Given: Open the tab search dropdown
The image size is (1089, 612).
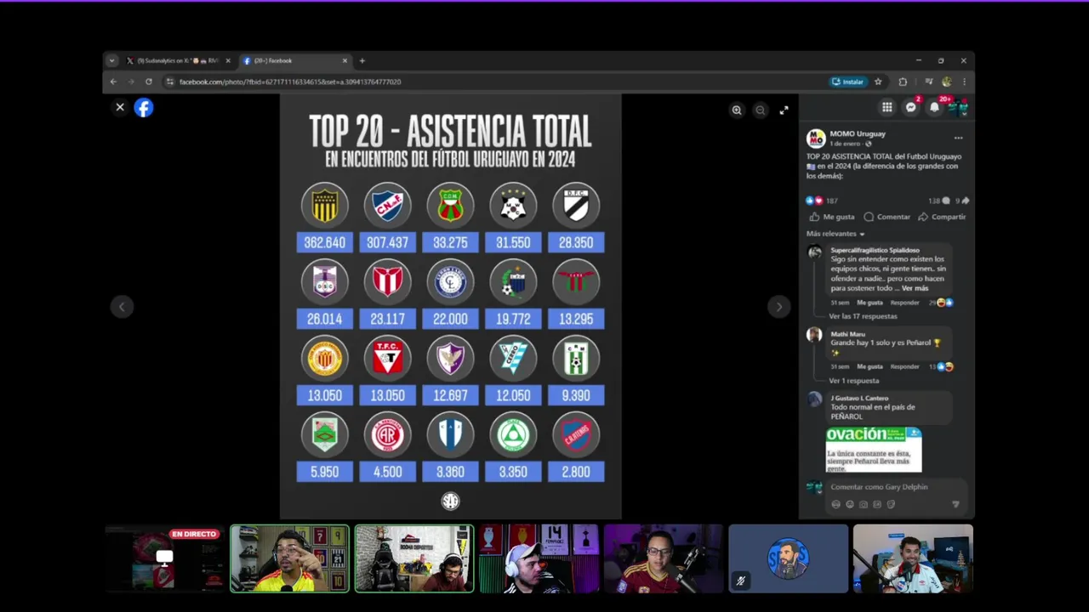Looking at the screenshot, I should 111,61.
